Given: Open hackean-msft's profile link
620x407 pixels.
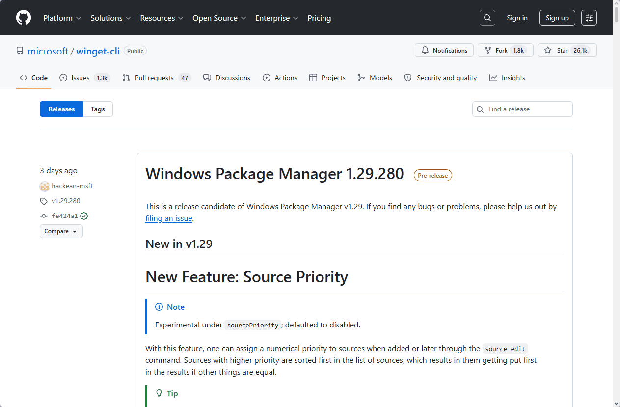Looking at the screenshot, I should click(72, 186).
